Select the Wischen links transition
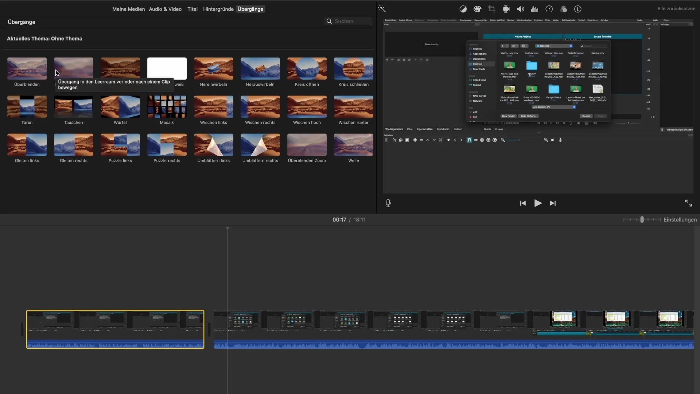Viewport: 700px width, 394px height. click(x=214, y=107)
